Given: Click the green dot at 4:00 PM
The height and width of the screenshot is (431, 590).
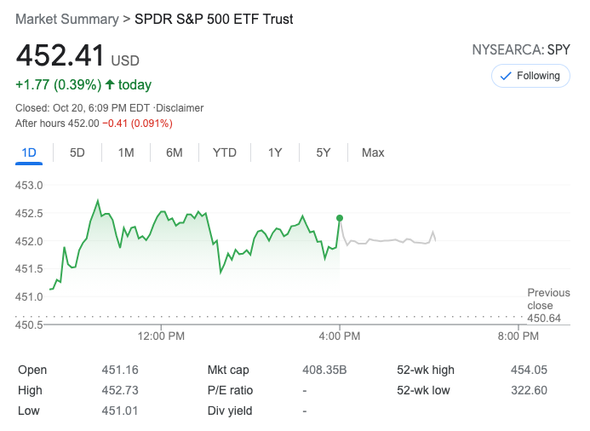Looking at the screenshot, I should click(340, 218).
